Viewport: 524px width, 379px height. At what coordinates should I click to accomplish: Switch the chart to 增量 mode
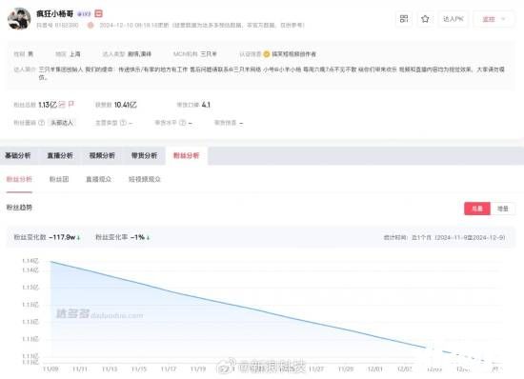[503, 209]
